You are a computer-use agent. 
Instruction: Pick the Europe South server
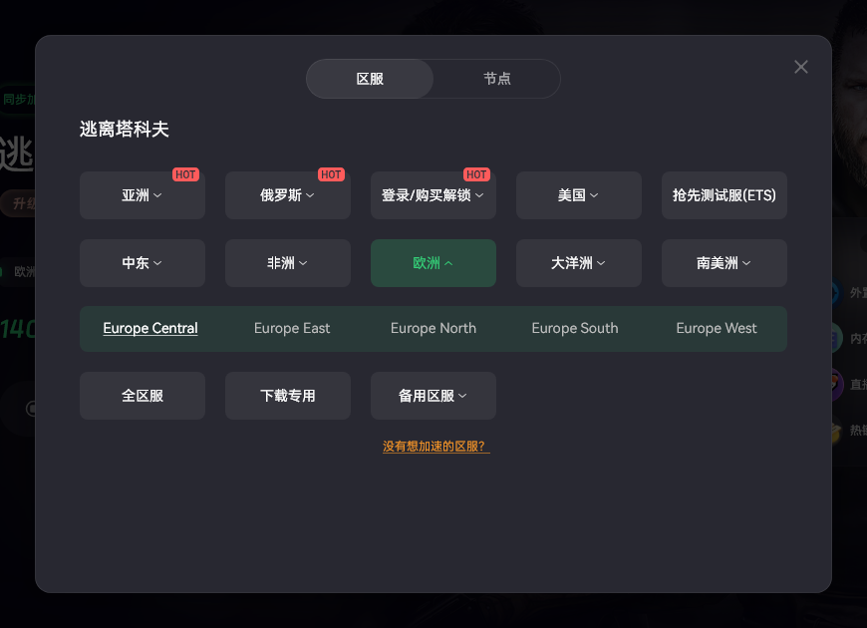575,328
